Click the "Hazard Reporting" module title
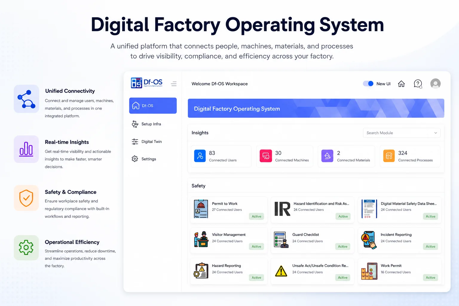This screenshot has width=459, height=306. tap(227, 266)
